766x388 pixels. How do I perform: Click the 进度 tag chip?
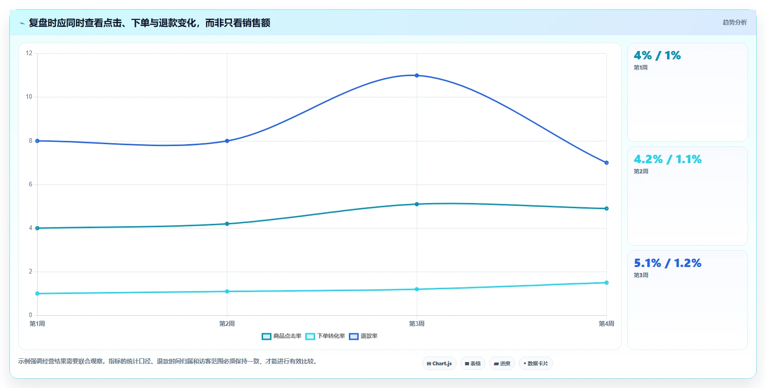502,363
